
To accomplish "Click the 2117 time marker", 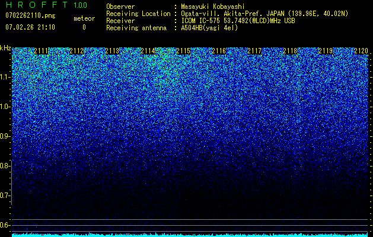I will click(x=254, y=51).
